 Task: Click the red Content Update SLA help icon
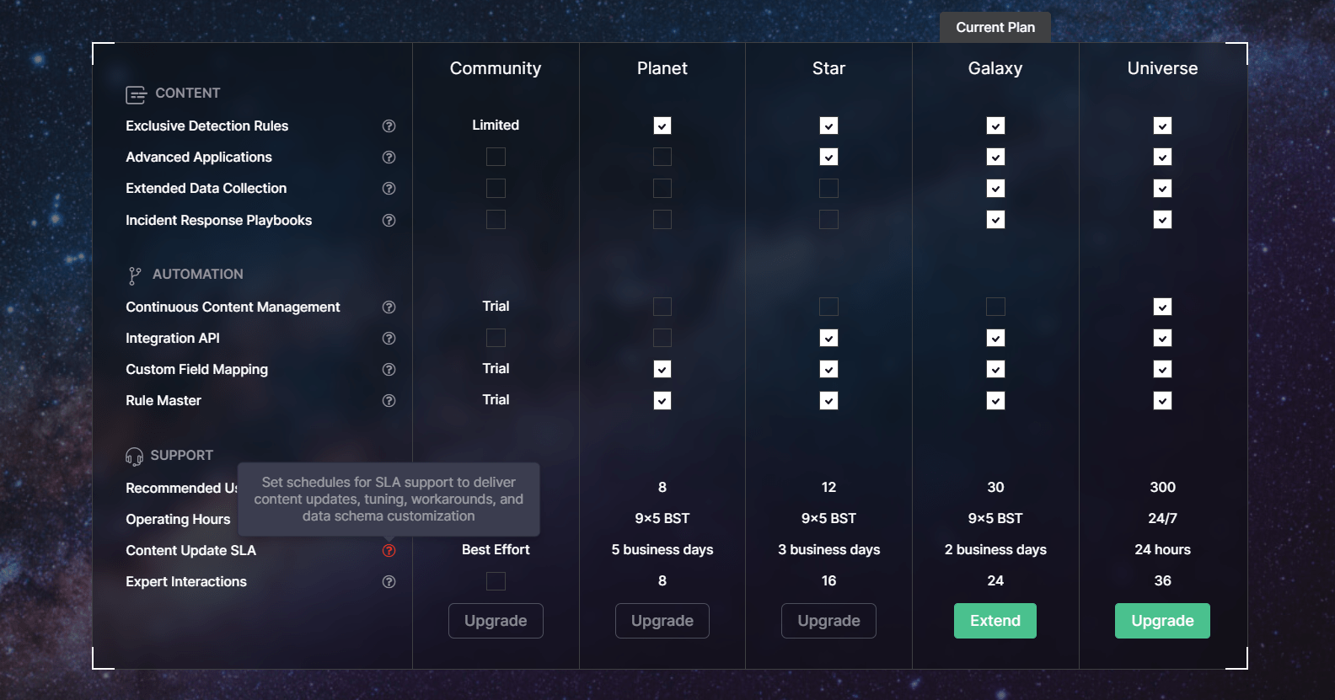tap(389, 551)
